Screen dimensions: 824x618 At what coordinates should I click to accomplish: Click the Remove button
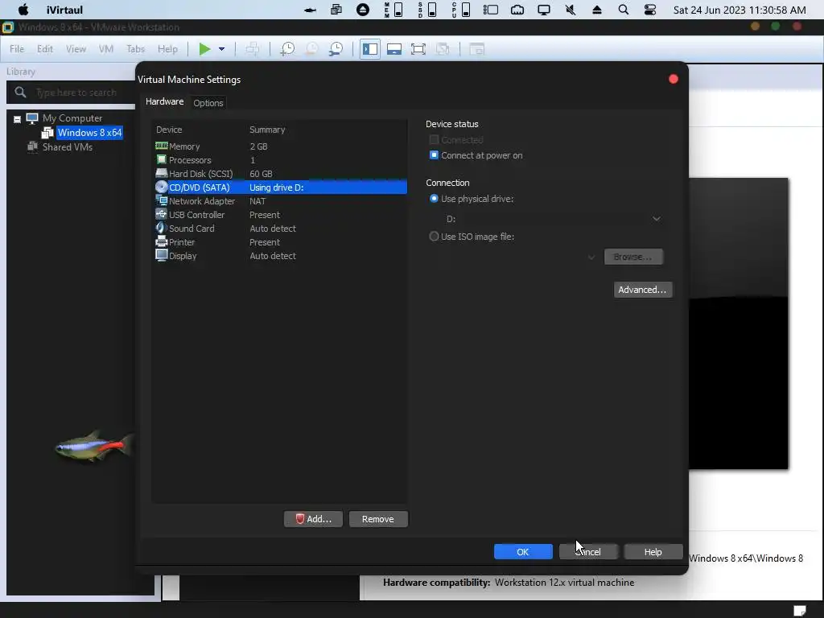pos(378,519)
